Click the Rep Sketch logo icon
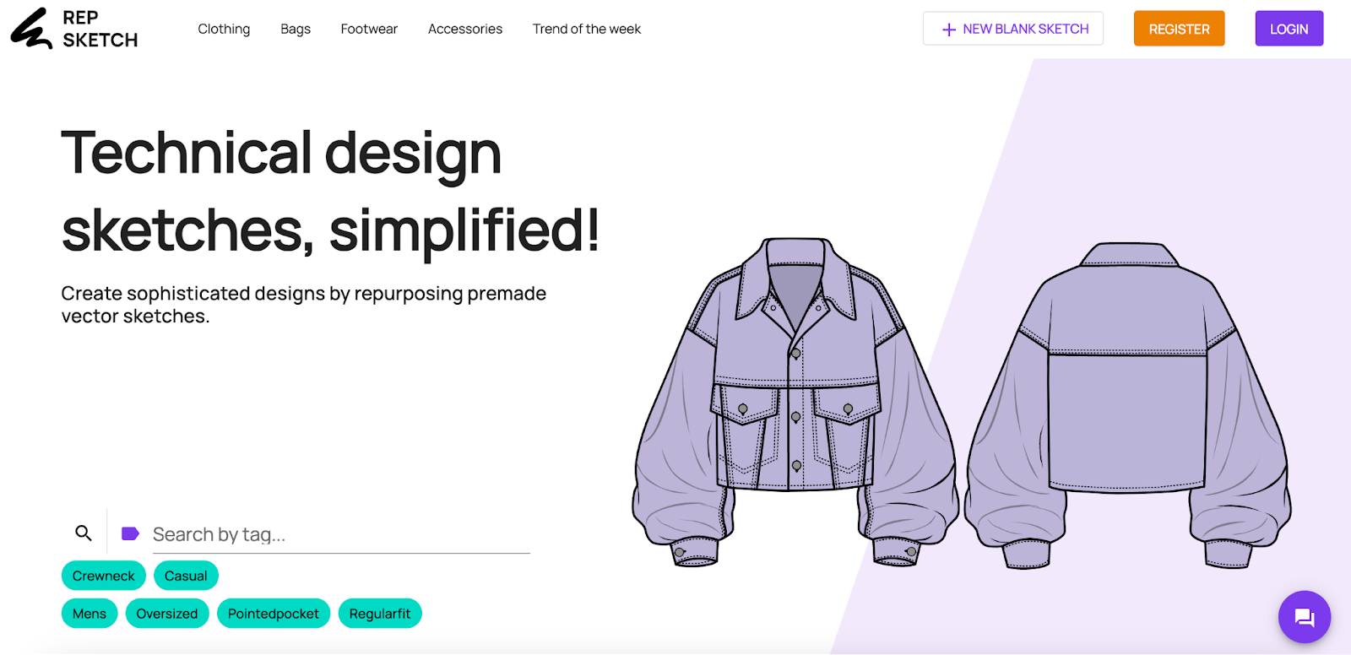This screenshot has width=1351, height=655. (x=31, y=29)
